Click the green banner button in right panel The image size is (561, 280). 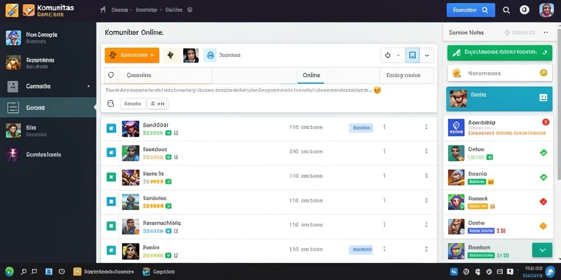point(500,52)
